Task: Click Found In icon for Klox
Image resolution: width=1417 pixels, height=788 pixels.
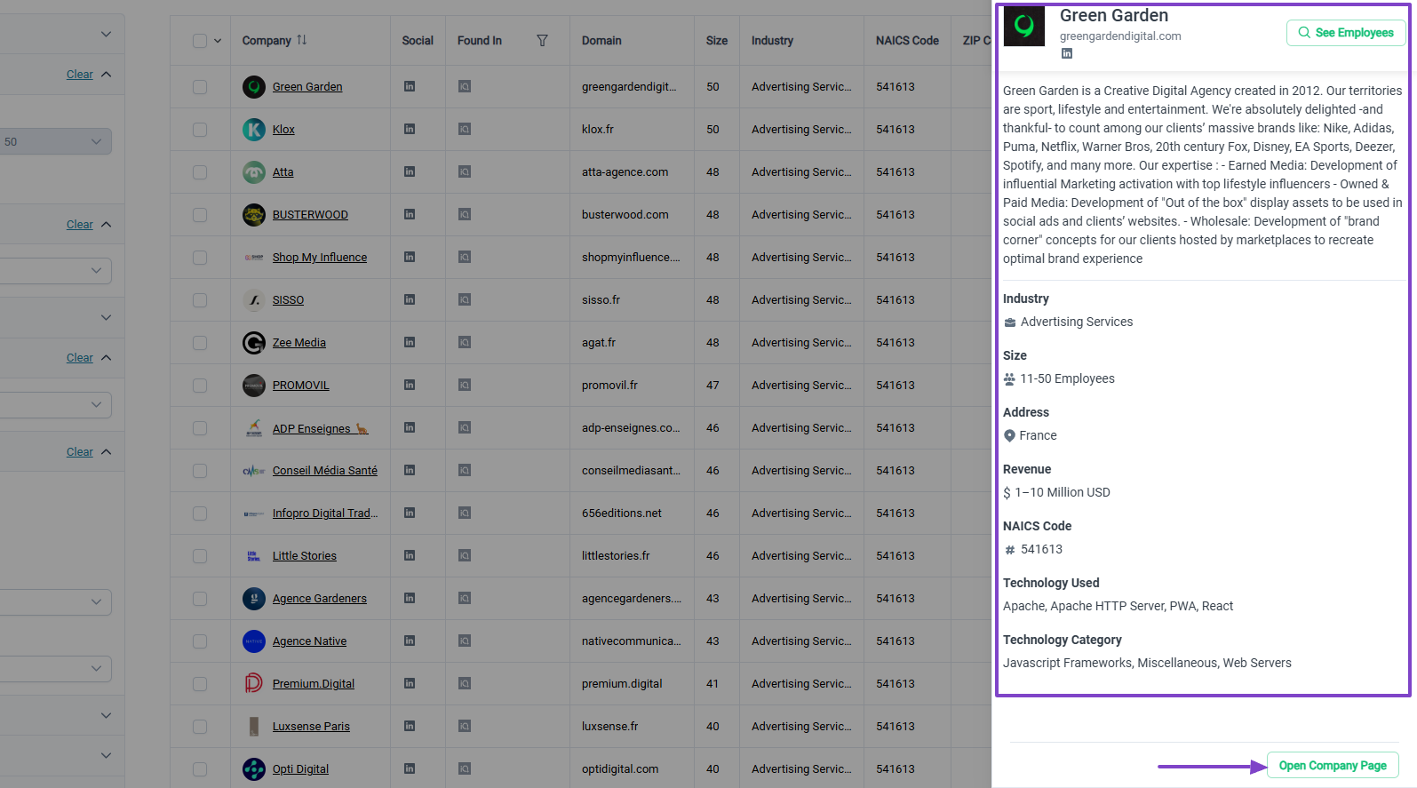Action: (465, 129)
